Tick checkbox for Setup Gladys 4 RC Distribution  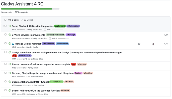tap(5, 26)
